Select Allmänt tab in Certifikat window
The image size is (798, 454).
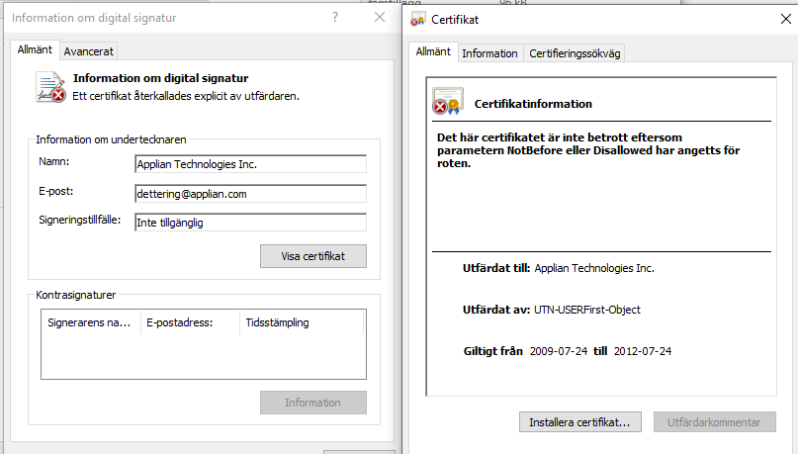click(x=433, y=51)
